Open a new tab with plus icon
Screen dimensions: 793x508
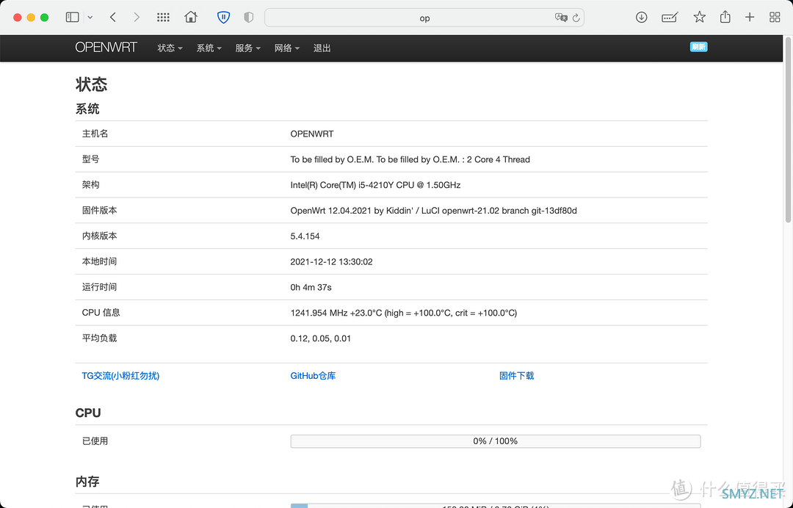point(750,17)
